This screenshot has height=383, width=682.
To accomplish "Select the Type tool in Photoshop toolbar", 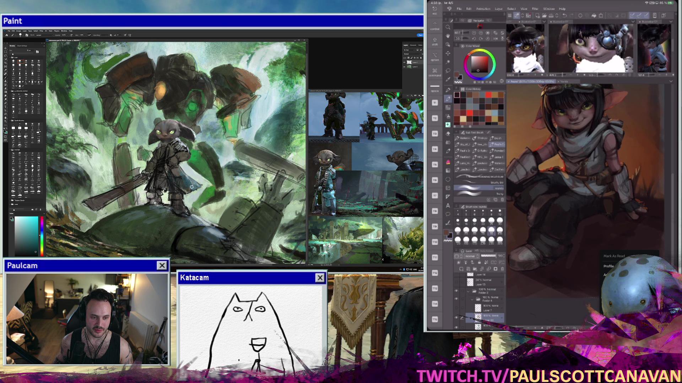I will click(5, 107).
